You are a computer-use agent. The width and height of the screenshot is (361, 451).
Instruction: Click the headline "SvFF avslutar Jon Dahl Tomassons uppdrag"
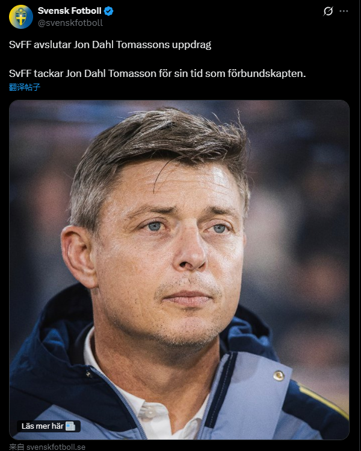click(110, 45)
